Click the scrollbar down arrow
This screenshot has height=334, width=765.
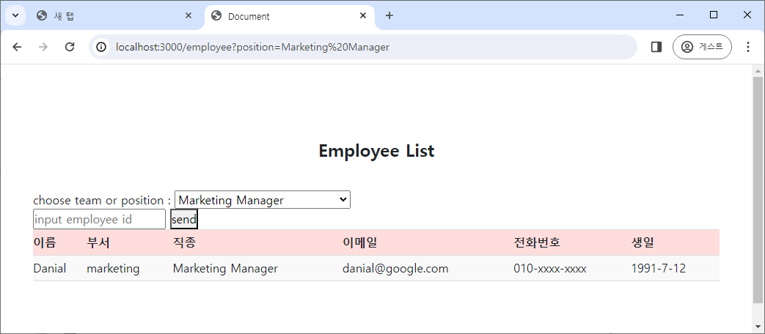(x=758, y=327)
